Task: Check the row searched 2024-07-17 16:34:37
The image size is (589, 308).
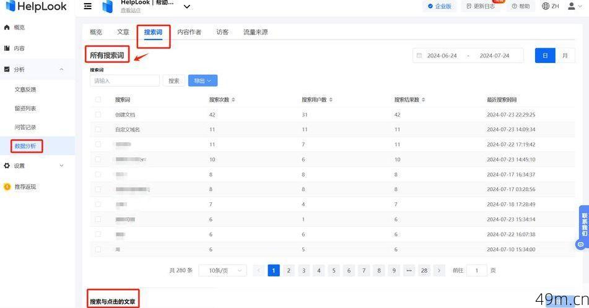Action: click(x=98, y=174)
